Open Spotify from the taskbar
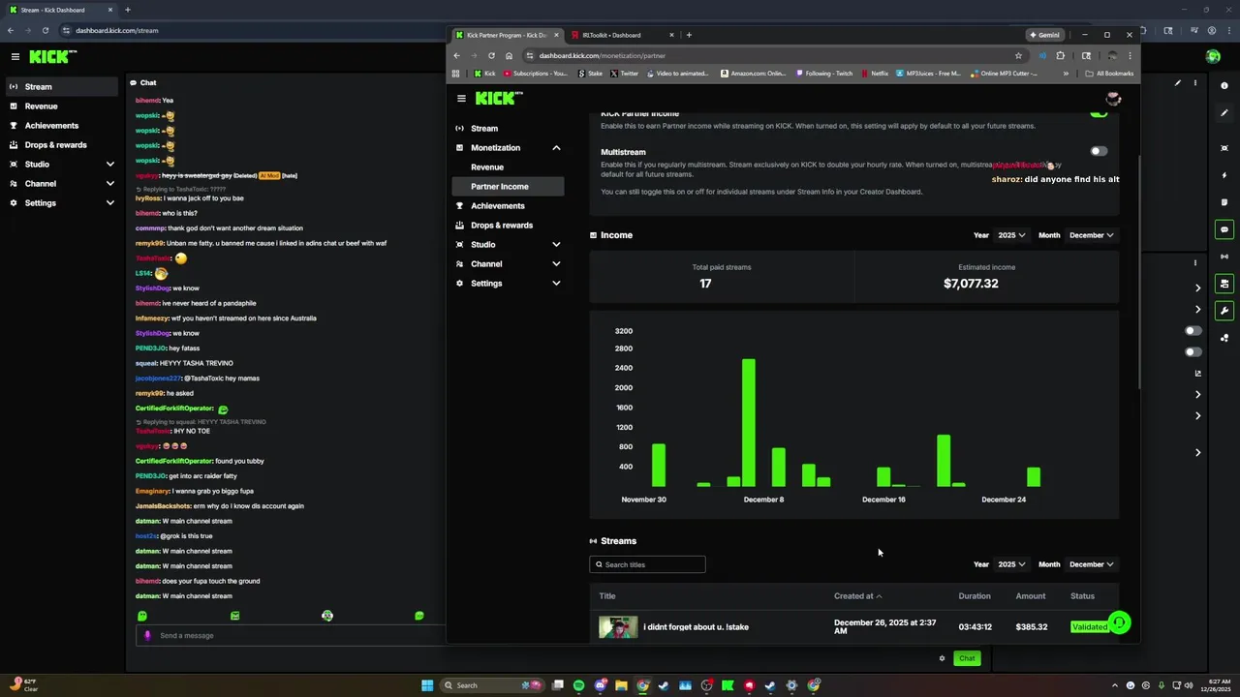The width and height of the screenshot is (1240, 697). pos(579,685)
